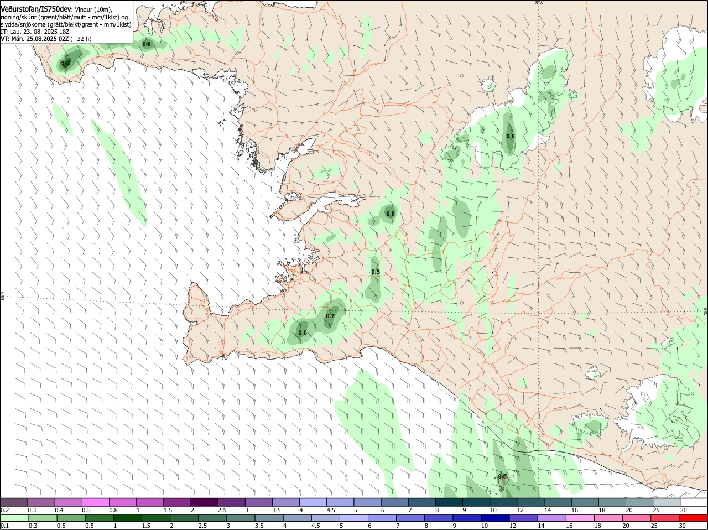Click the '0.6' precipitation value on the map

pos(303,332)
